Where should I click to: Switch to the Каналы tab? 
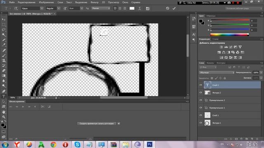pyautogui.click(x=210, y=63)
